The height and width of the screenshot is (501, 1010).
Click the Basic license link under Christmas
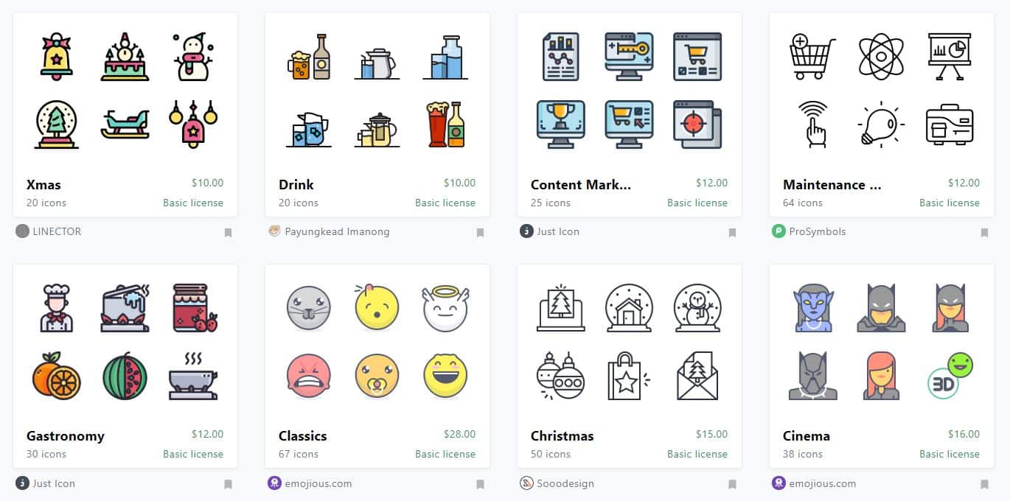coord(697,454)
